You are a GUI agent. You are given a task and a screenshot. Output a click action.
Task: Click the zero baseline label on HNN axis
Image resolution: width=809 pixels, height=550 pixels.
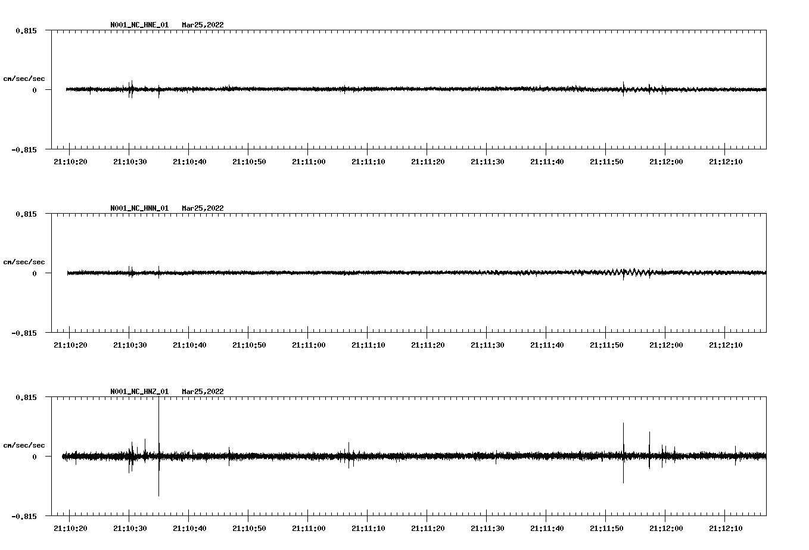pos(35,273)
